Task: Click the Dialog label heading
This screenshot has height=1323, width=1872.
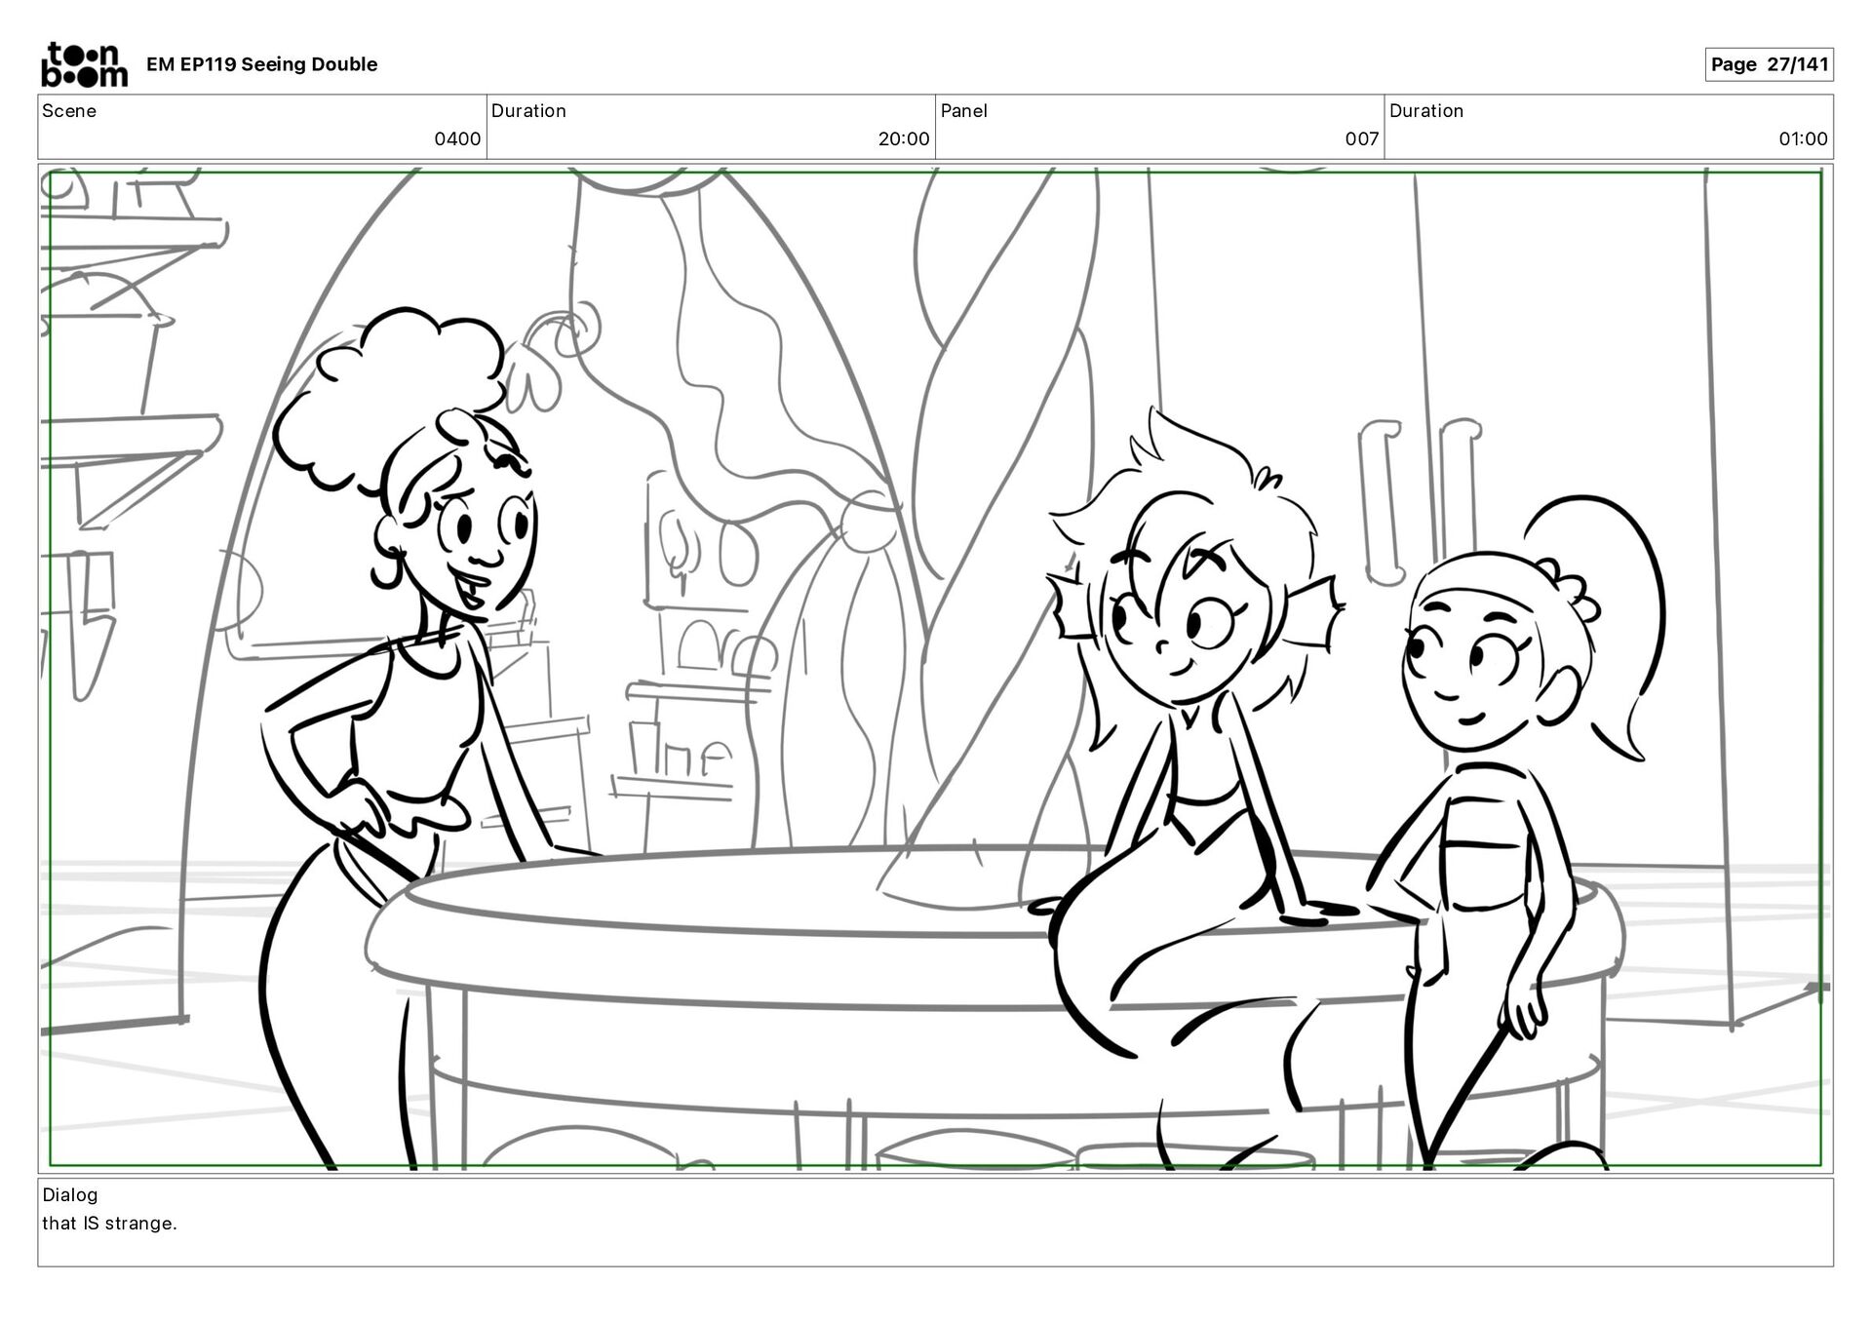Action: click(x=70, y=1194)
